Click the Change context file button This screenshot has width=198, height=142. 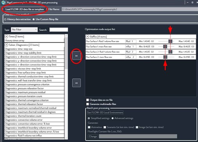coord(93,136)
